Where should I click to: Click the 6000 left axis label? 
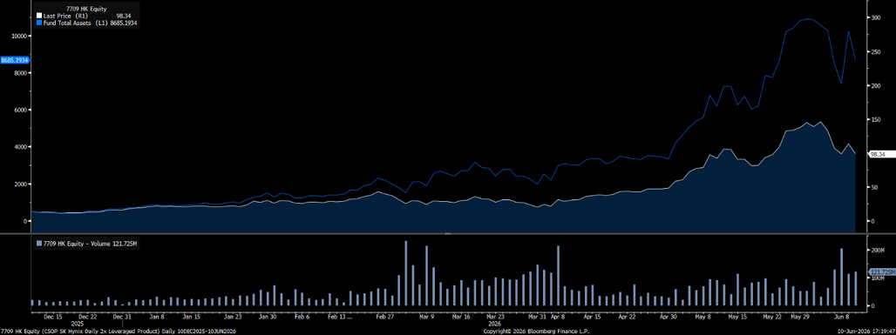coord(22,110)
